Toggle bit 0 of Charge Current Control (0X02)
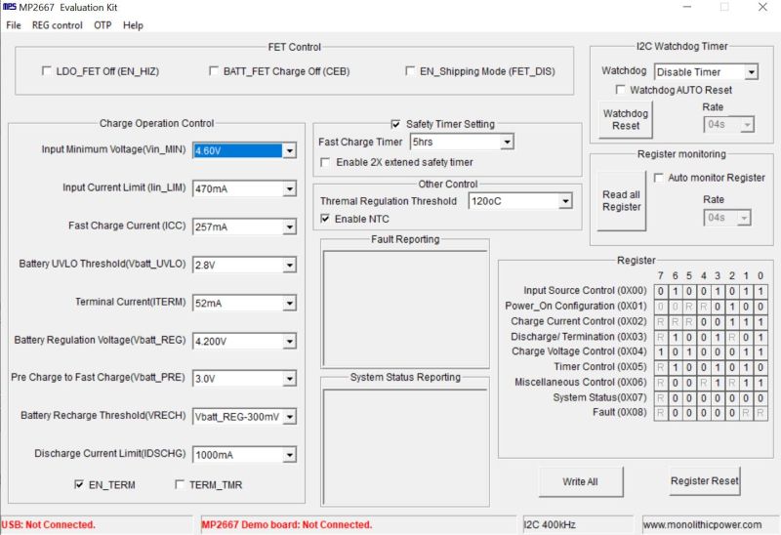Image resolution: width=781 pixels, height=535 pixels. click(x=760, y=322)
